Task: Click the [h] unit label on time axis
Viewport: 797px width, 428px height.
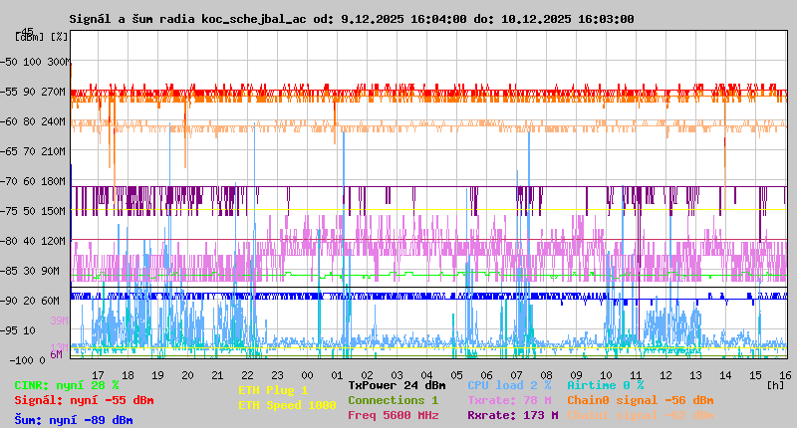Action: [x=775, y=384]
